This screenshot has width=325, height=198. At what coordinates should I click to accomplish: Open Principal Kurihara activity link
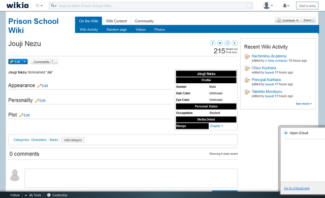266,80
